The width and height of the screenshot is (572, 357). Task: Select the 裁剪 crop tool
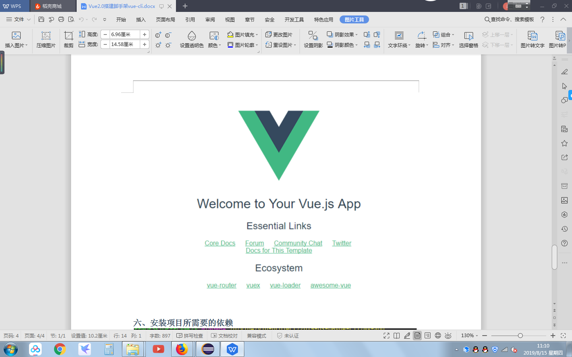[69, 40]
